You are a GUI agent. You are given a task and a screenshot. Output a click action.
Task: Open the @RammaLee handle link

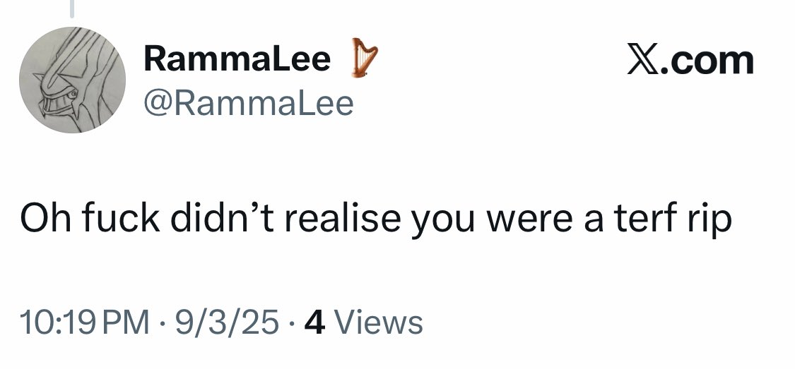tap(247, 104)
